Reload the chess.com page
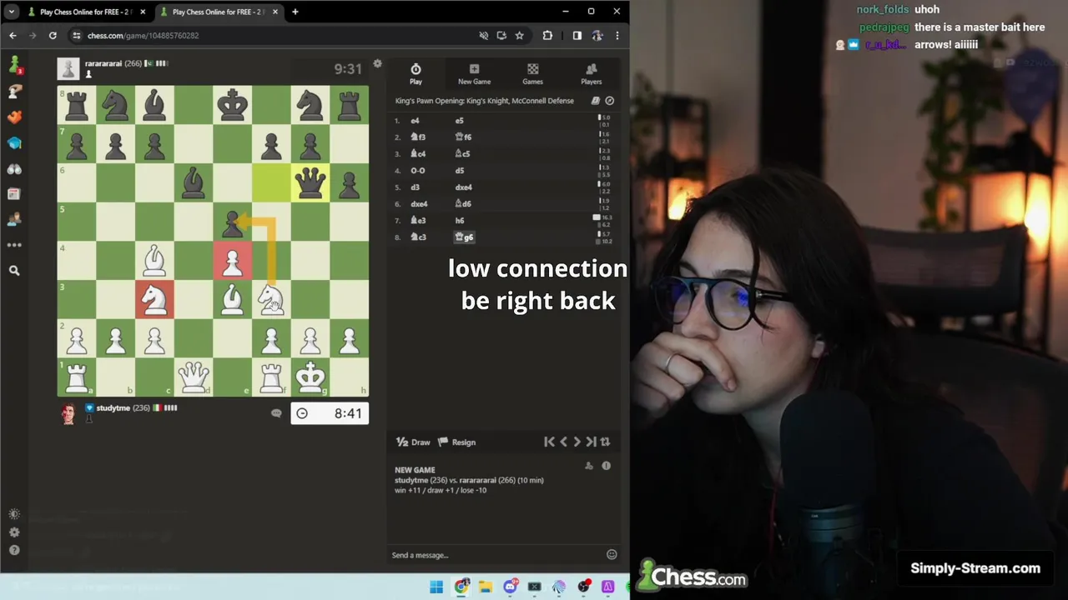The width and height of the screenshot is (1068, 600). [x=53, y=35]
